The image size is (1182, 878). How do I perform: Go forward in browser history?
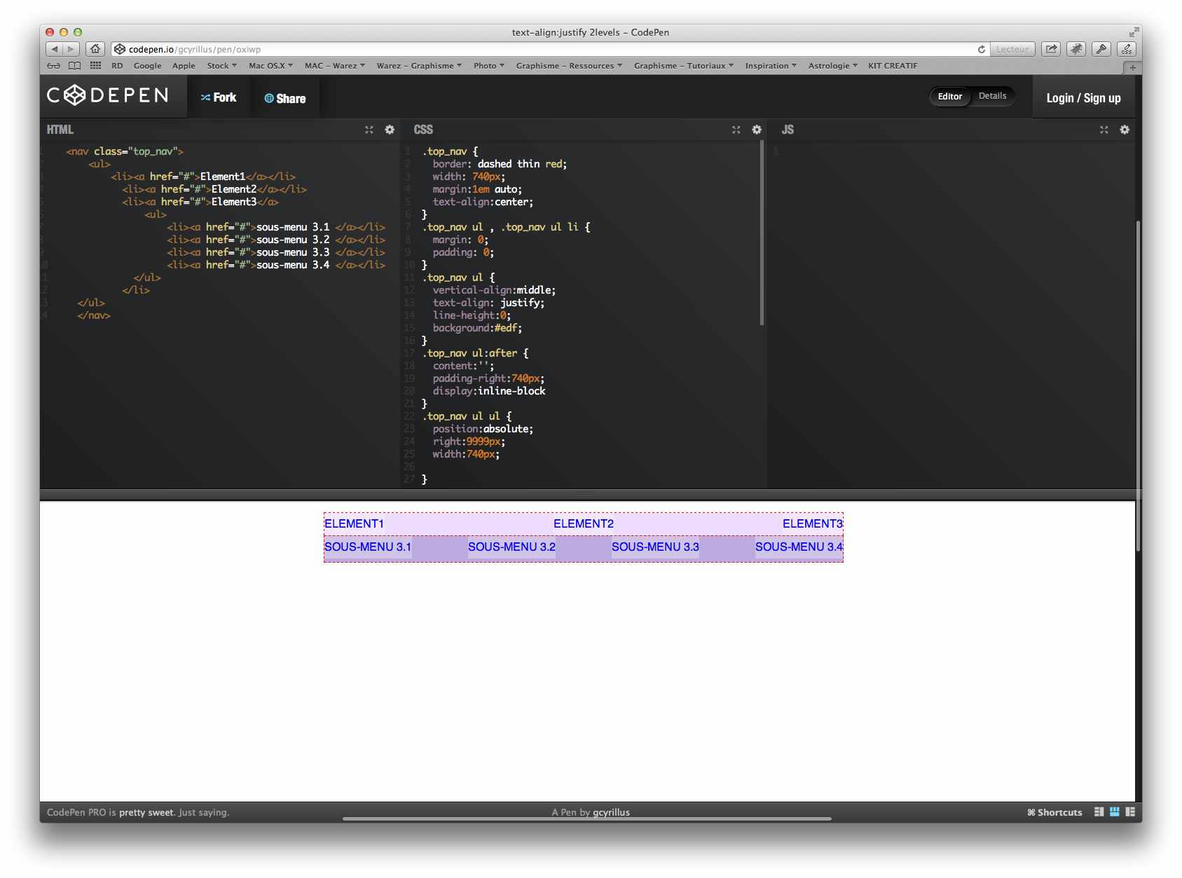point(71,49)
